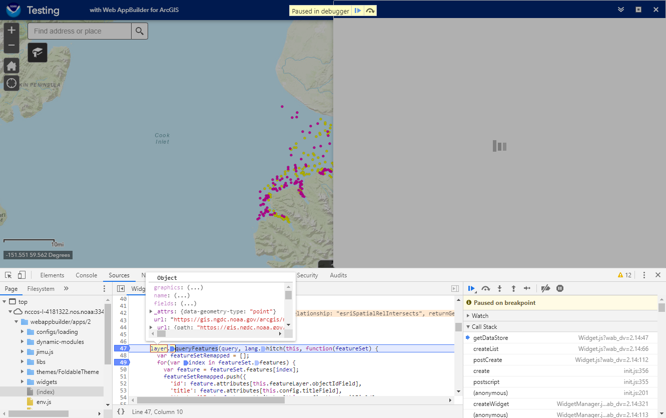
Task: Pretty print the source code
Action: [x=121, y=411]
